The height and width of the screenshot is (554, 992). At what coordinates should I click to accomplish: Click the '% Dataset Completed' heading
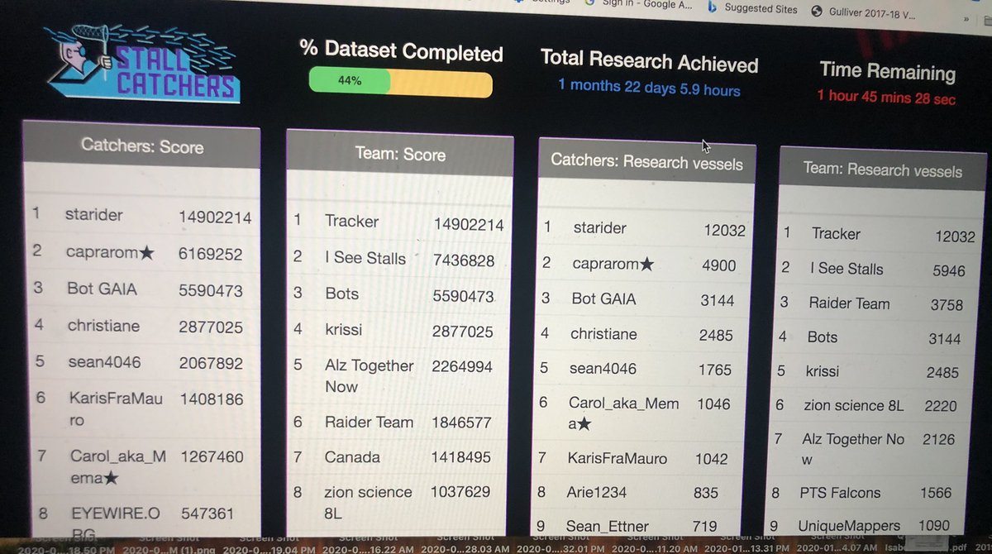pos(401,50)
